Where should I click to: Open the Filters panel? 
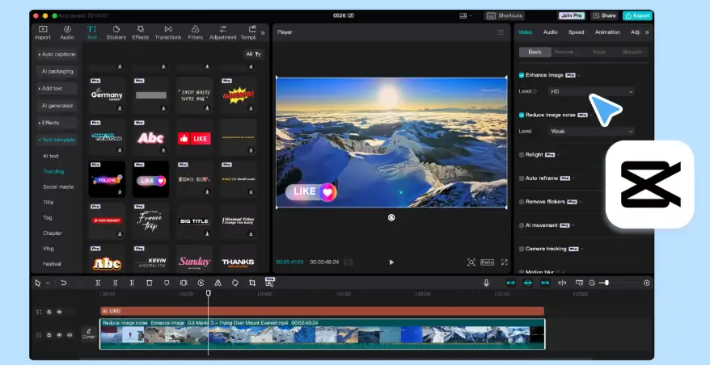pyautogui.click(x=195, y=32)
